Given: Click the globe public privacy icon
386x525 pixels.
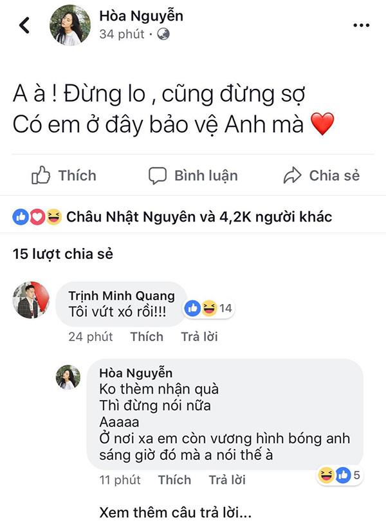Looking at the screenshot, I should coord(163,34).
